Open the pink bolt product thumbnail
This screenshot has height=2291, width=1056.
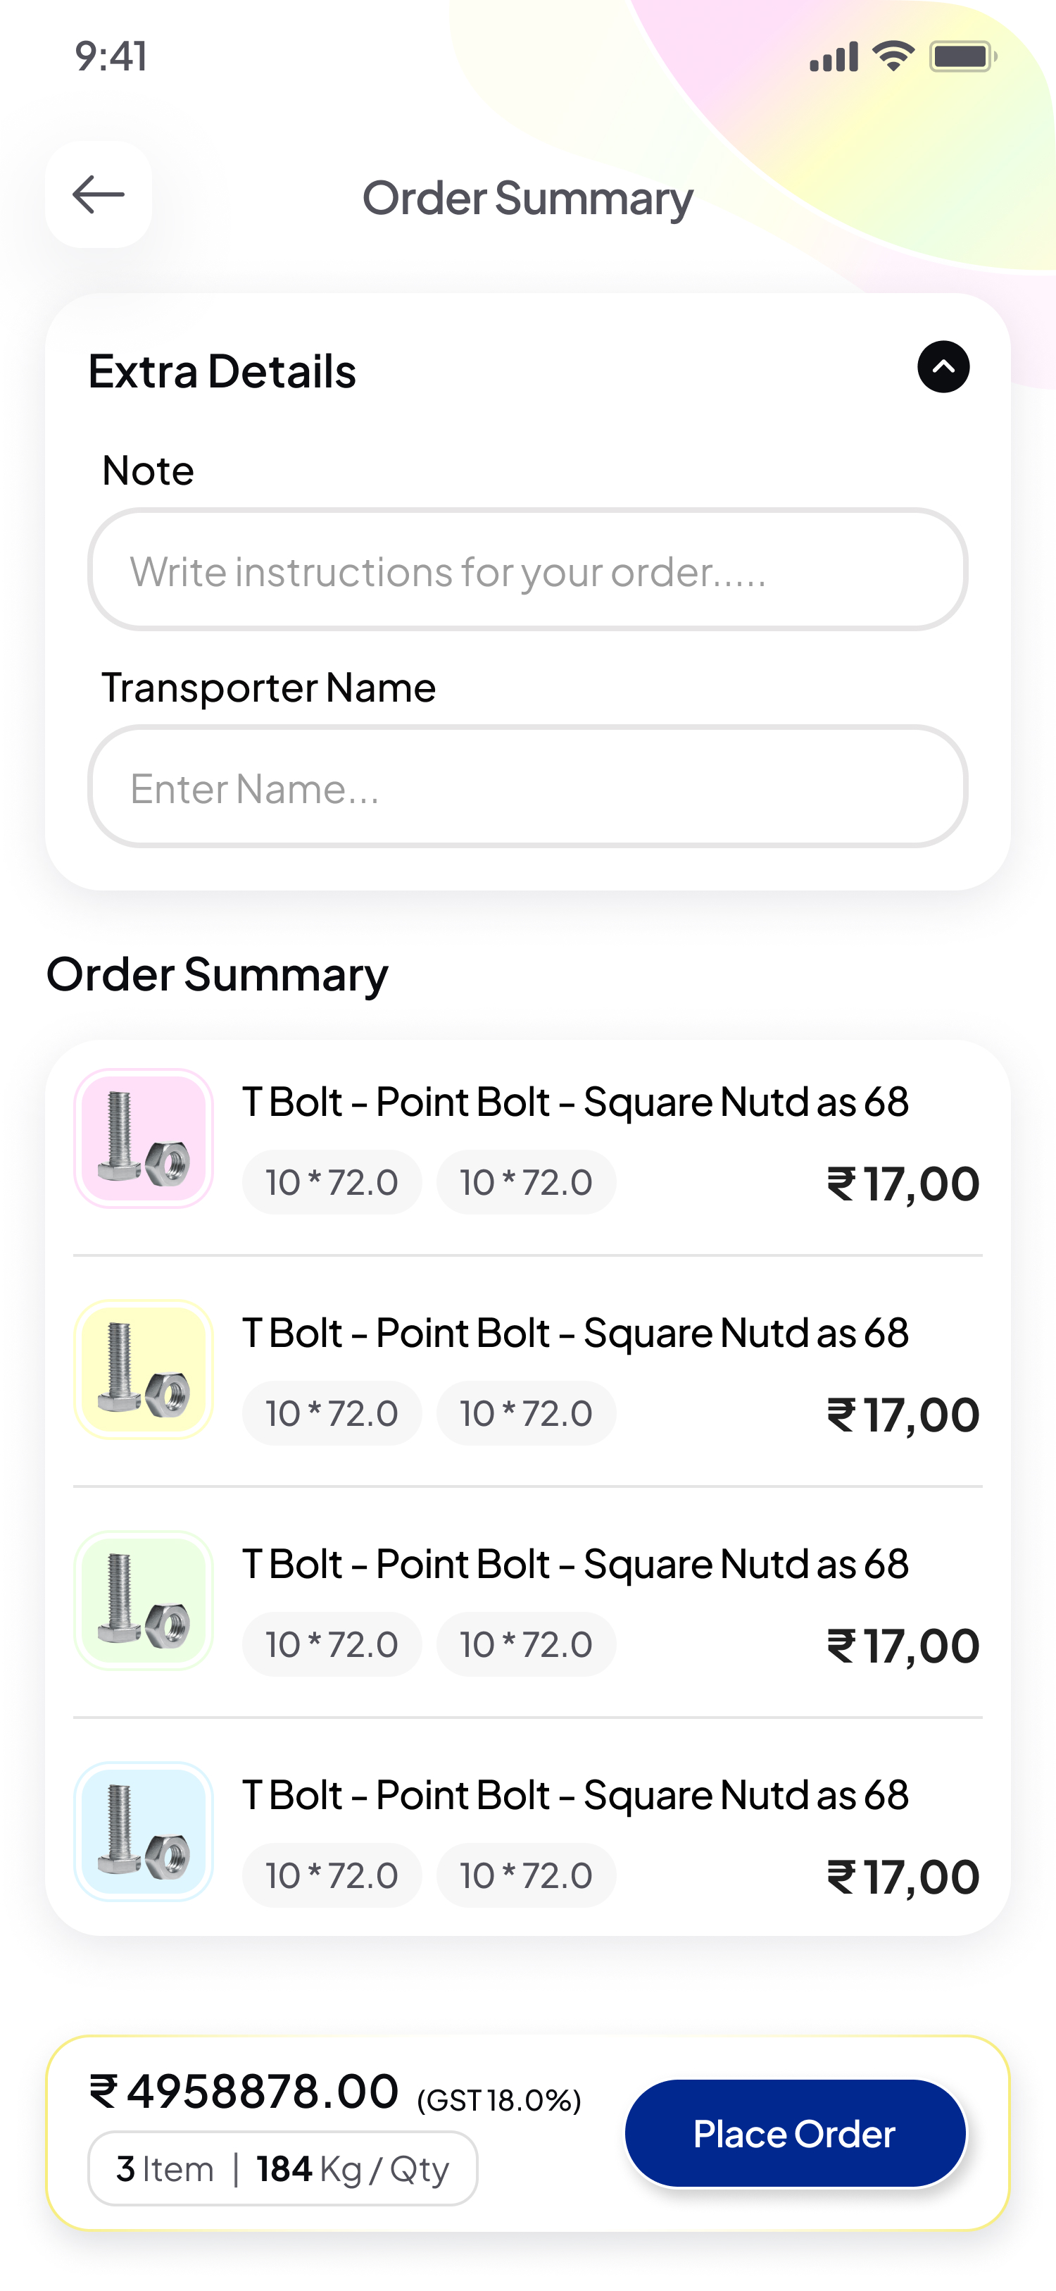point(143,1138)
